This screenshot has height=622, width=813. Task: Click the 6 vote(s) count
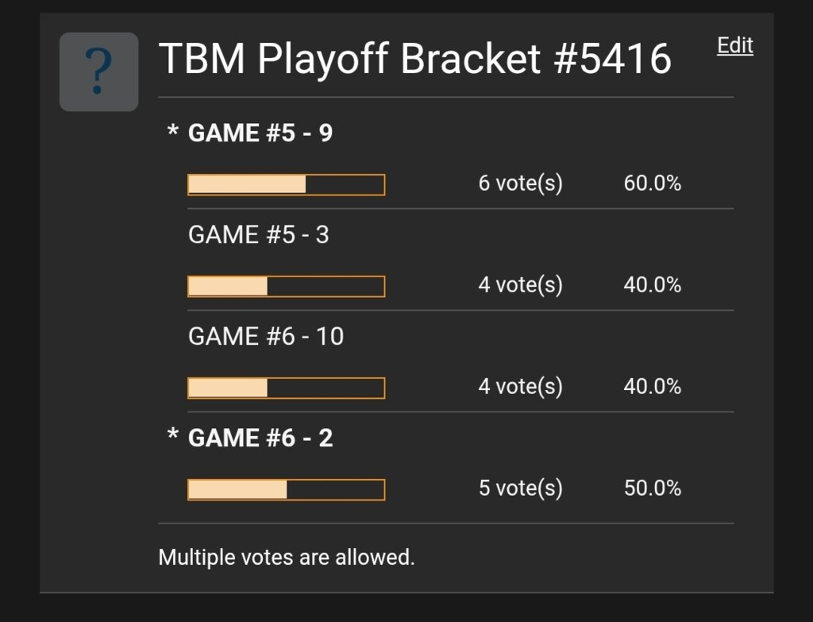[521, 184]
